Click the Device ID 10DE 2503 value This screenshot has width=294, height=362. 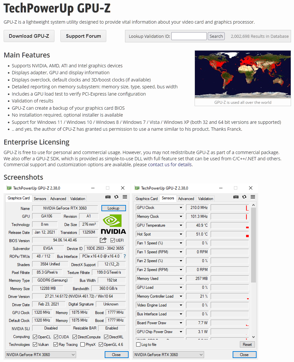pyautogui.click(x=105, y=248)
